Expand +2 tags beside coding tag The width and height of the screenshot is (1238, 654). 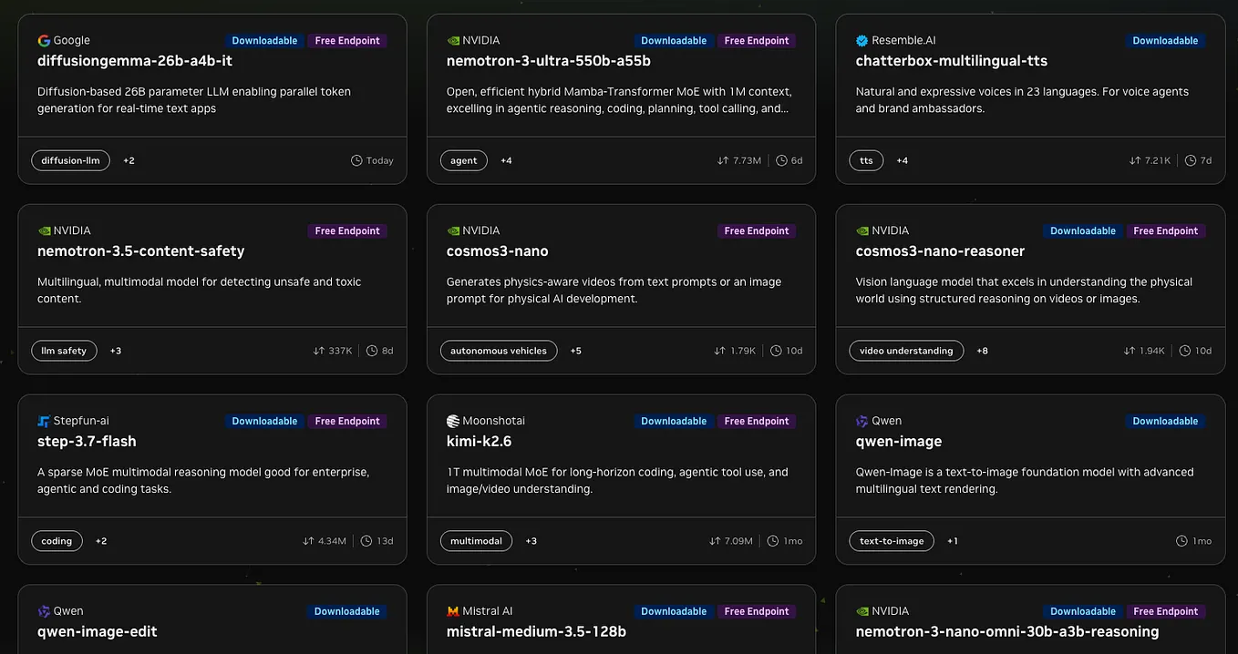pyautogui.click(x=101, y=541)
